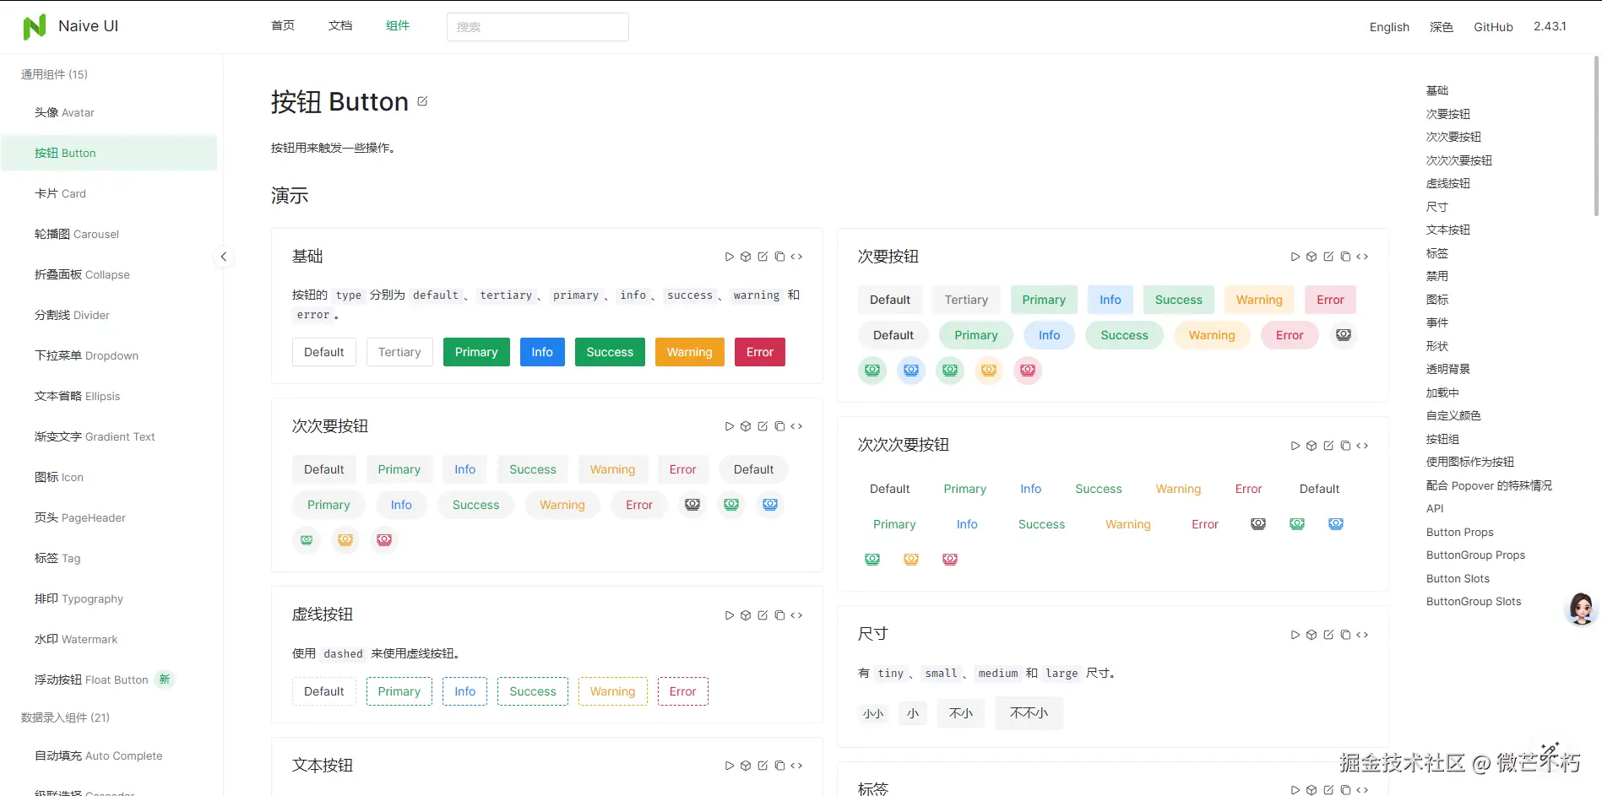Click the tiny 小小 size button
This screenshot has height=796, width=1602.
point(873,714)
